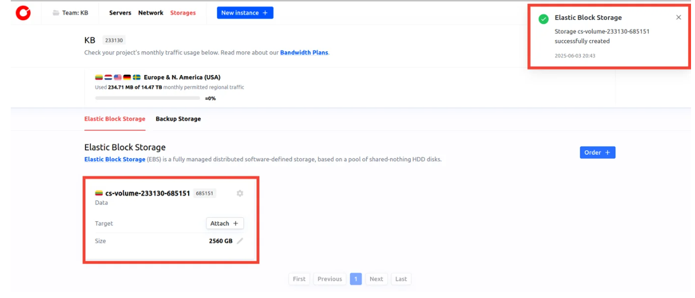The height and width of the screenshot is (298, 695).
Task: Select the Elastic Block Storage tab
Action: pyautogui.click(x=115, y=119)
